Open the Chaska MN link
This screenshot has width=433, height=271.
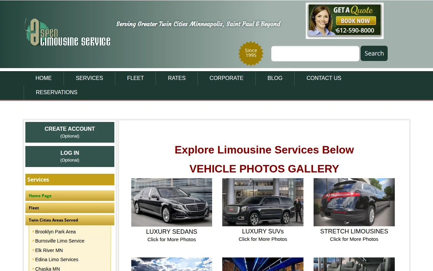coord(48,269)
